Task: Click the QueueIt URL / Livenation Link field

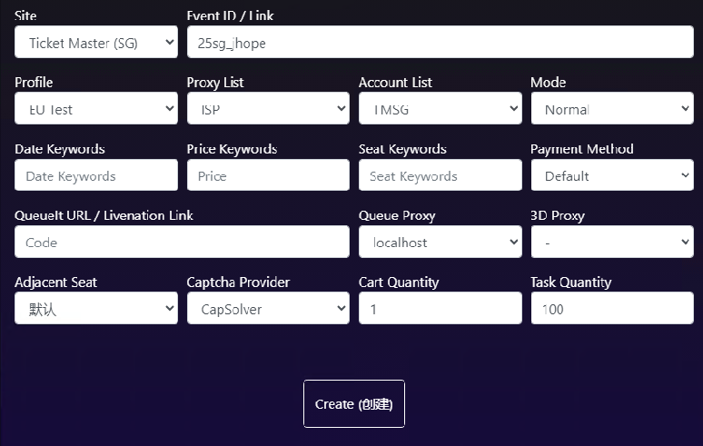Action: (x=182, y=242)
